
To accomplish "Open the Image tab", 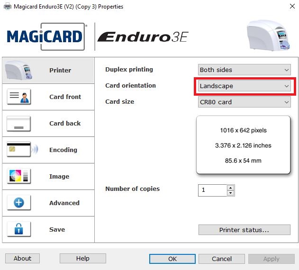I will point(48,176).
